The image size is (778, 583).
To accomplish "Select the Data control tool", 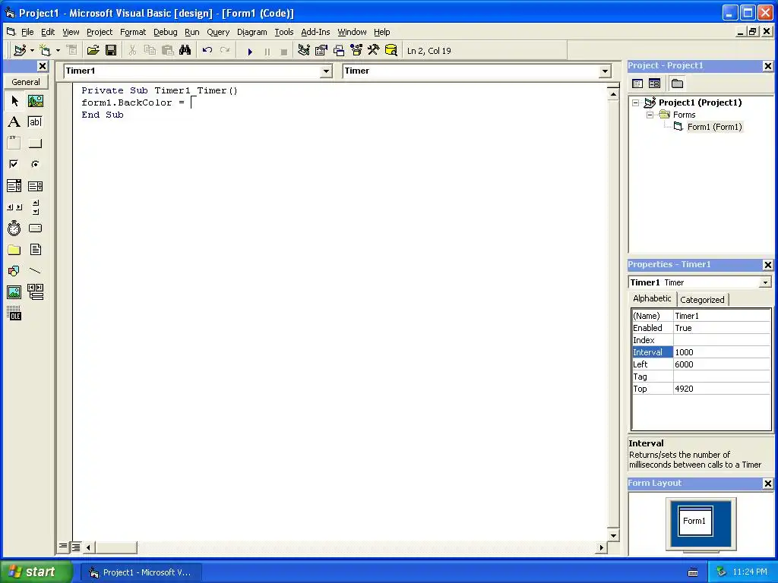I will tap(35, 292).
